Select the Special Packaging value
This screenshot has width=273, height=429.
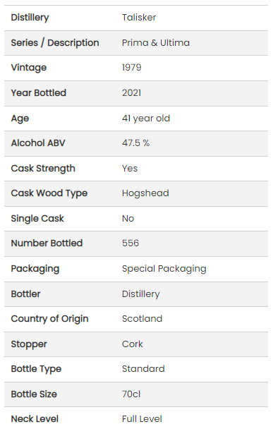[164, 269]
